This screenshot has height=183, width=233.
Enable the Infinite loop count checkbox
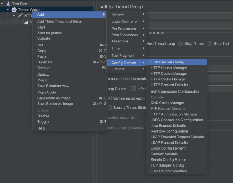click(x=133, y=89)
